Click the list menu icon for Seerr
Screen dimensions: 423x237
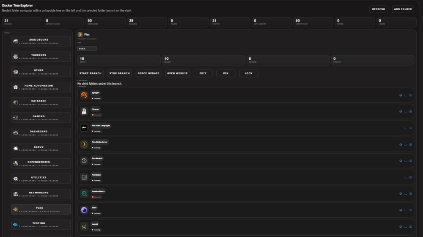click(411, 210)
